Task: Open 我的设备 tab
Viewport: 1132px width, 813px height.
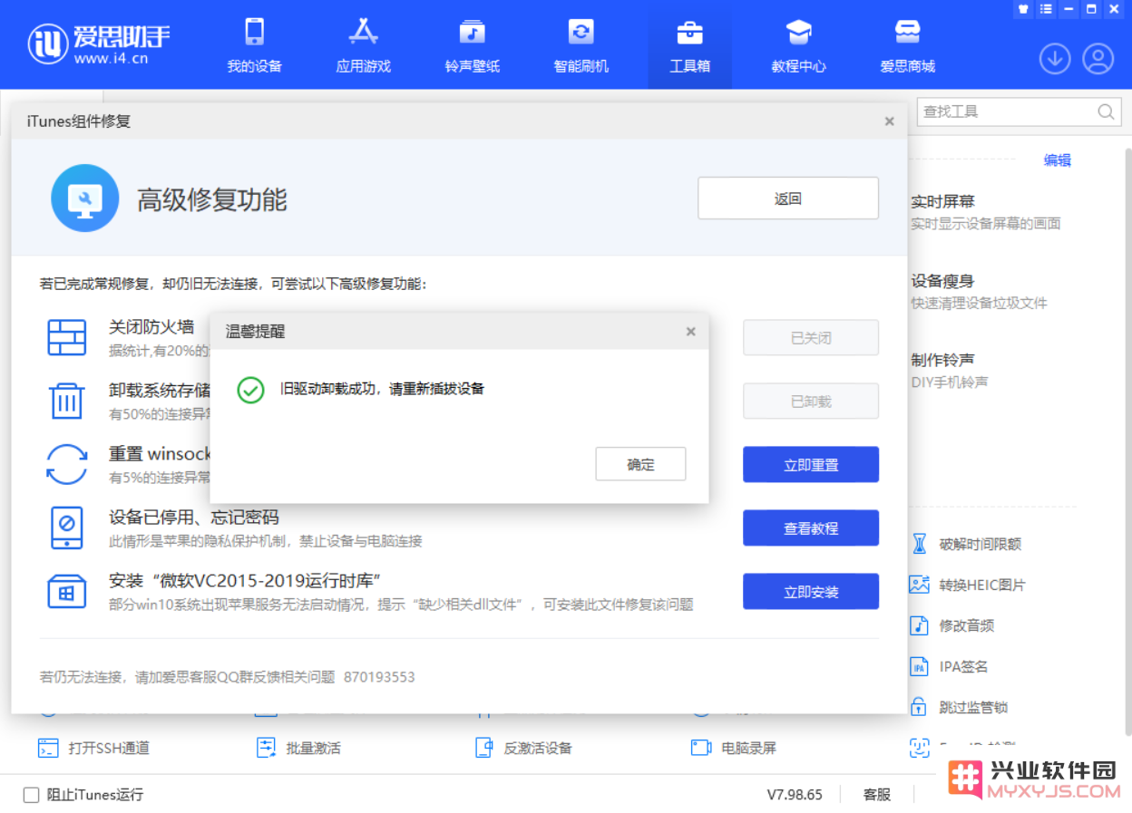Action: 254,44
